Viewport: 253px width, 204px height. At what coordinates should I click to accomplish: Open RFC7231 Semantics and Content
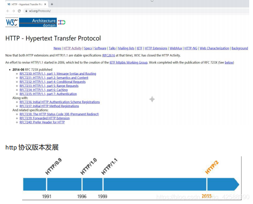[54, 78]
